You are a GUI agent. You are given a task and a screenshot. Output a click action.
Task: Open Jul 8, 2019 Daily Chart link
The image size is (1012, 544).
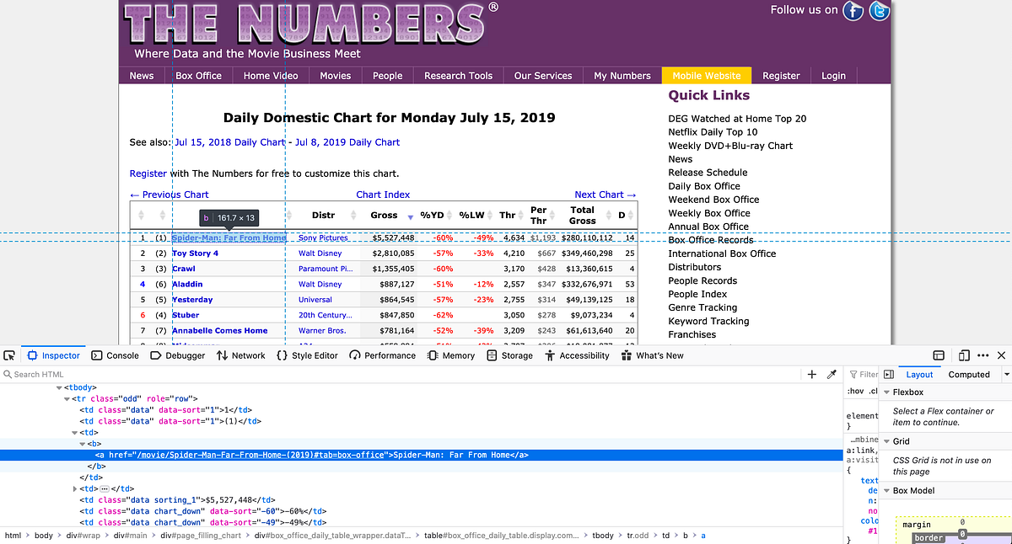click(347, 142)
